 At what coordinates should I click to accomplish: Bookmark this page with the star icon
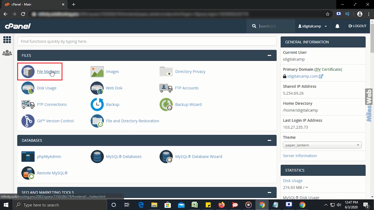pyautogui.click(x=327, y=14)
